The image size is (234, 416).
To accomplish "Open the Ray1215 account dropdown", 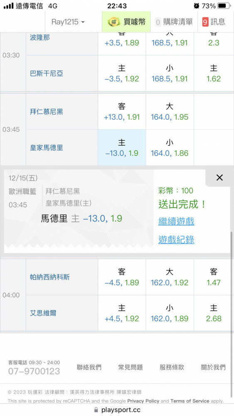I will [68, 22].
